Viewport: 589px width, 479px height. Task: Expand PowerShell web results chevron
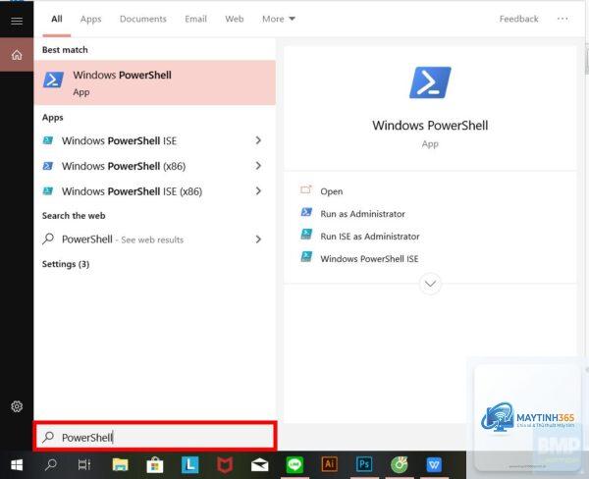point(258,239)
